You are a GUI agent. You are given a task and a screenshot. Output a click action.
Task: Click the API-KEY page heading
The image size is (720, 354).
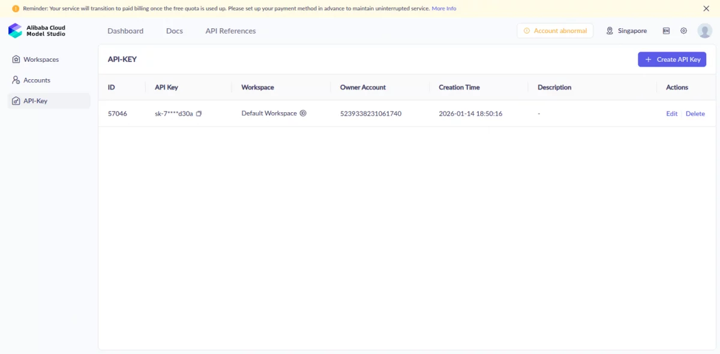[122, 59]
